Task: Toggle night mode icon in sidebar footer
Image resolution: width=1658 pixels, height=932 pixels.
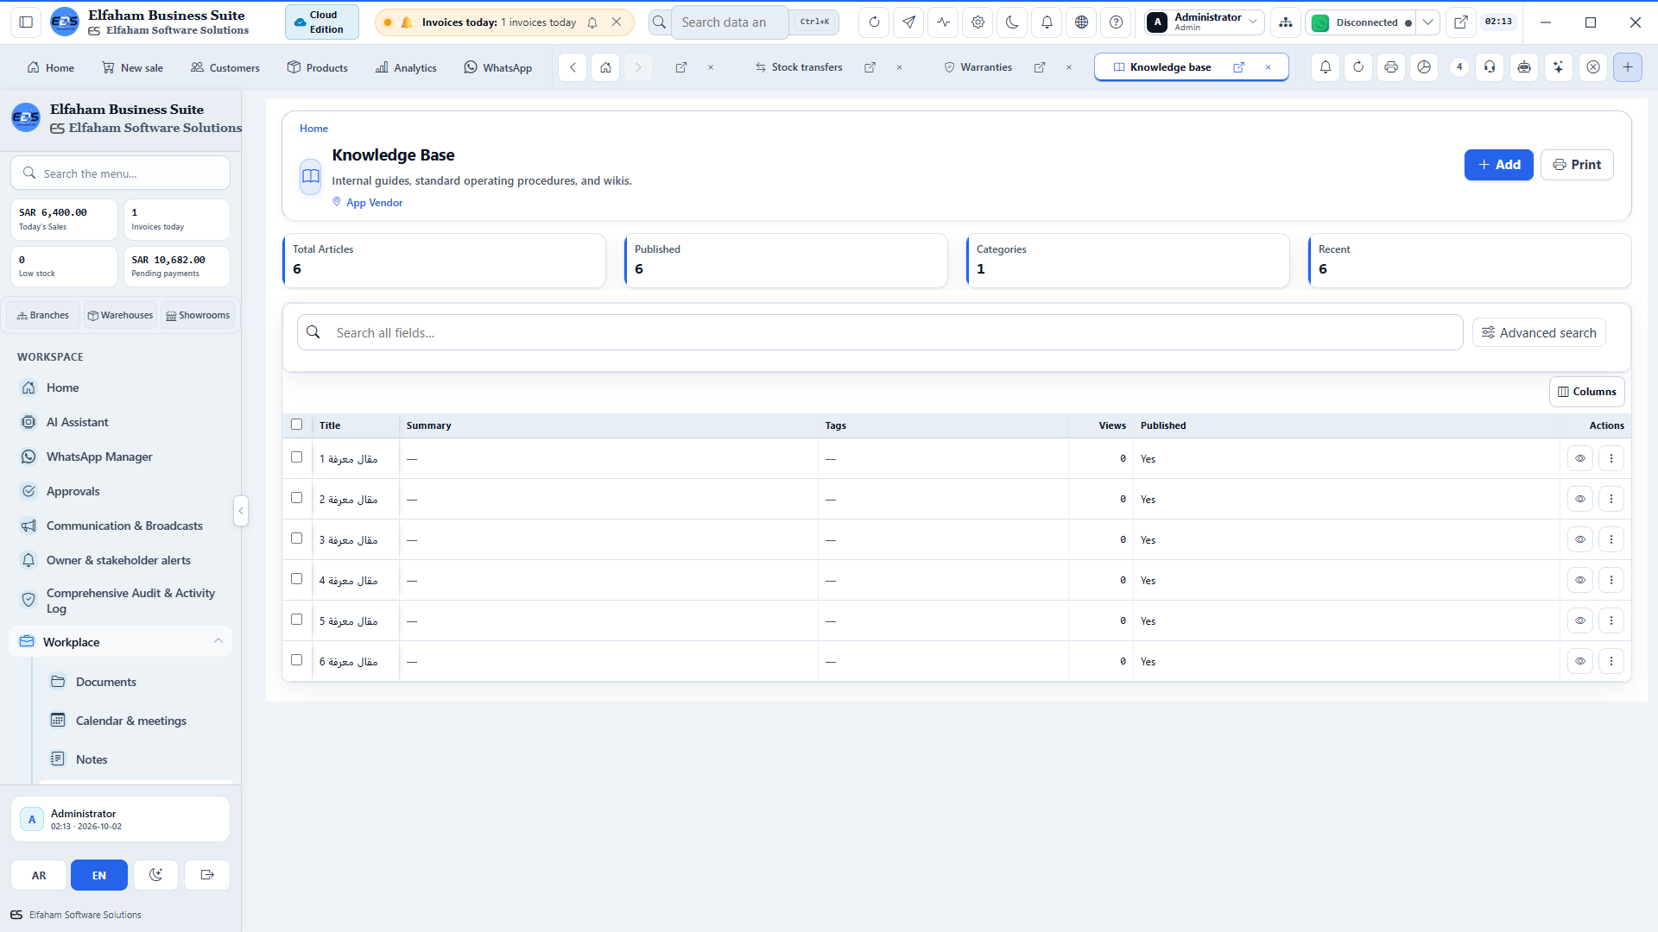Action: [155, 875]
